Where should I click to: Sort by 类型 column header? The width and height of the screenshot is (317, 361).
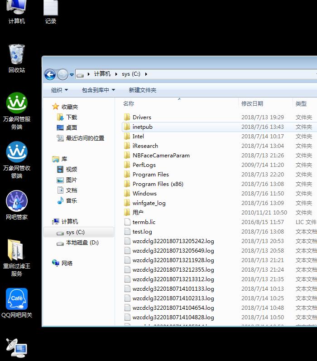tap(301, 103)
